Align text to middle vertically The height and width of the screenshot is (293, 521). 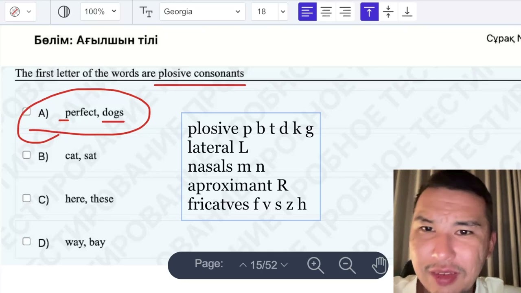click(388, 12)
